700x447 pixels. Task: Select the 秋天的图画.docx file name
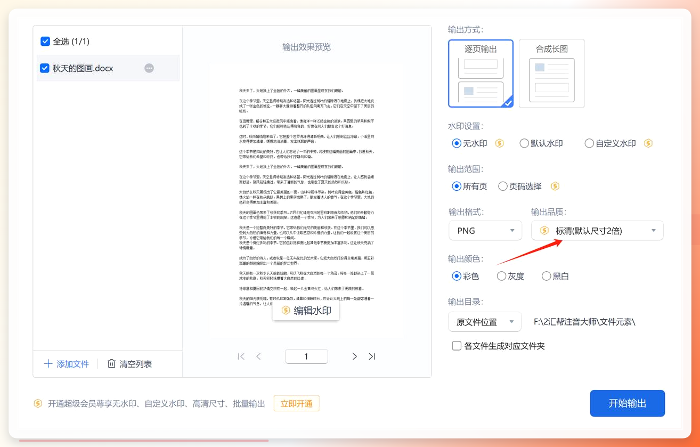pos(83,68)
